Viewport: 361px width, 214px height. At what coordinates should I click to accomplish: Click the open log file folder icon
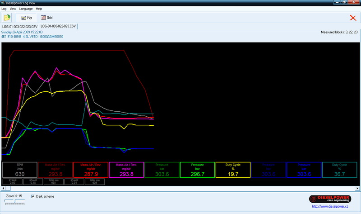7,18
